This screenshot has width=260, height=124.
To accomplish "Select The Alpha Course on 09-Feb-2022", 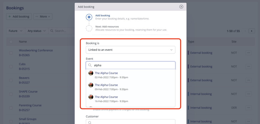I will pos(106,85).
